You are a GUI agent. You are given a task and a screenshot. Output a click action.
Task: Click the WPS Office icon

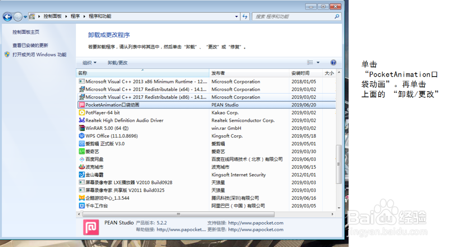pyautogui.click(x=82, y=136)
